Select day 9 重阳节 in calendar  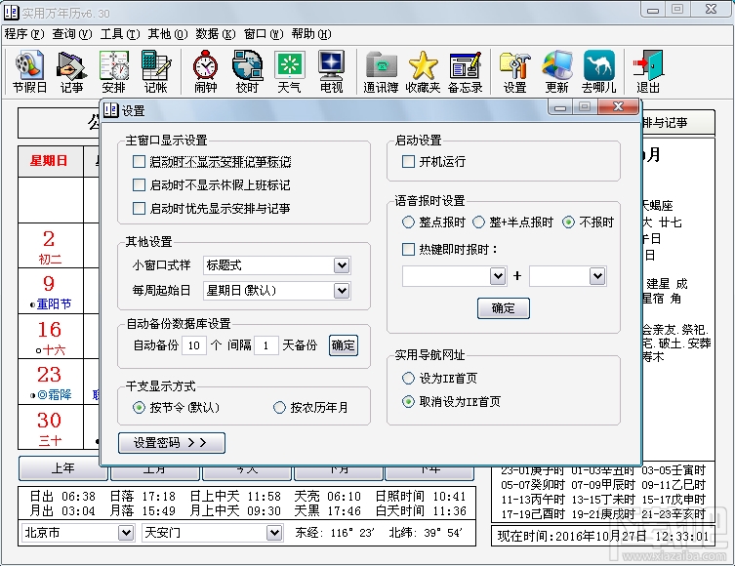[x=51, y=291]
